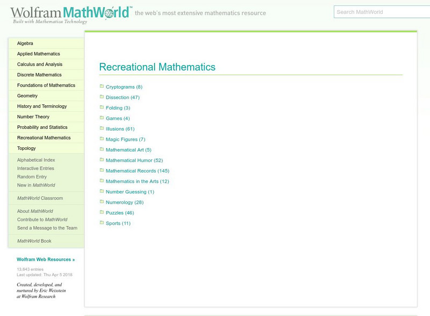Viewport: 430px width, 316px height.
Task: Browse Numerology (28) entries
Action: (125, 203)
